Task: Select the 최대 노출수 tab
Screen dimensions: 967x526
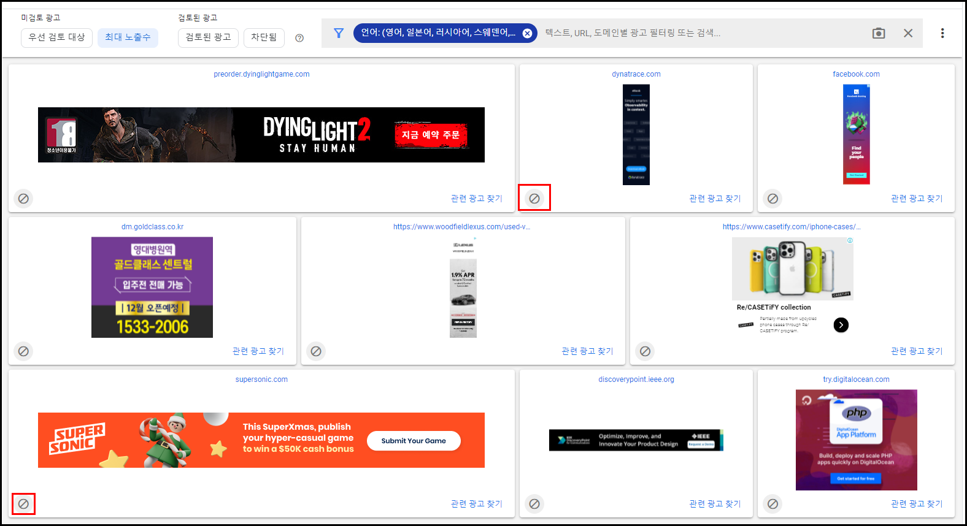Action: click(128, 37)
